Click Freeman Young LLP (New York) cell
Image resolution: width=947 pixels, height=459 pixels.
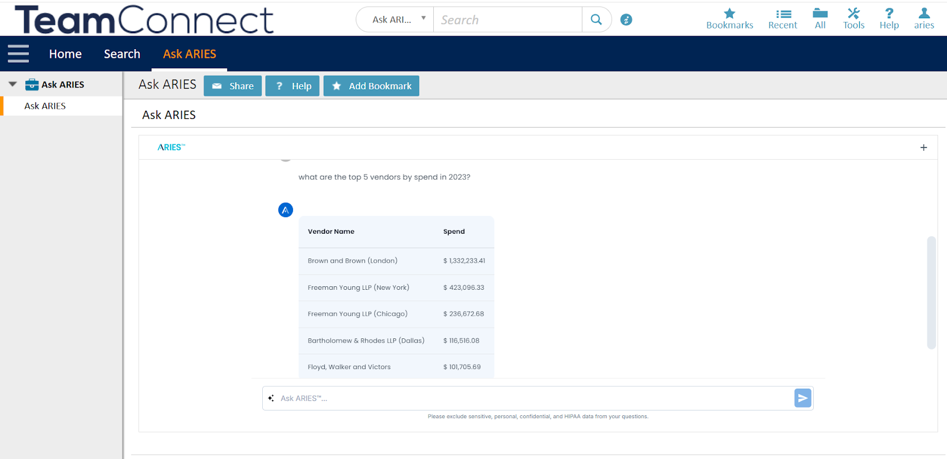click(359, 287)
